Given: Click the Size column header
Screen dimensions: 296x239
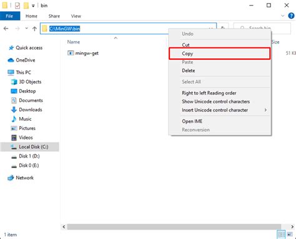Looking at the screenshot, I should (275, 42).
